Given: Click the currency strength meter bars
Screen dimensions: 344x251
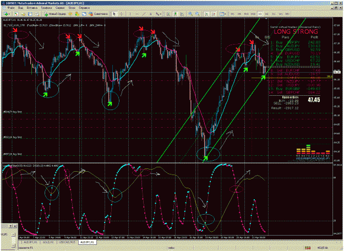Looking at the screenshot, I should (x=313, y=149).
